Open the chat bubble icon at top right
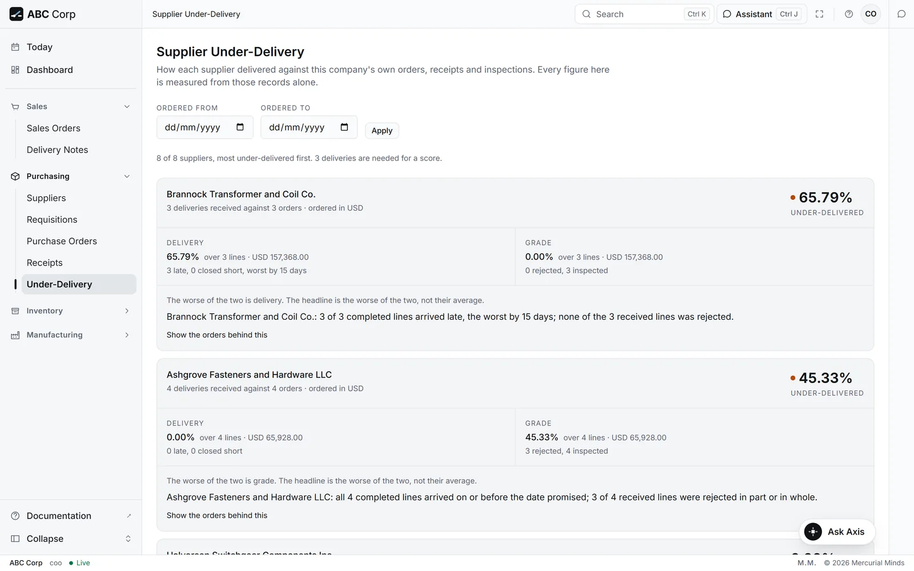 (x=901, y=14)
